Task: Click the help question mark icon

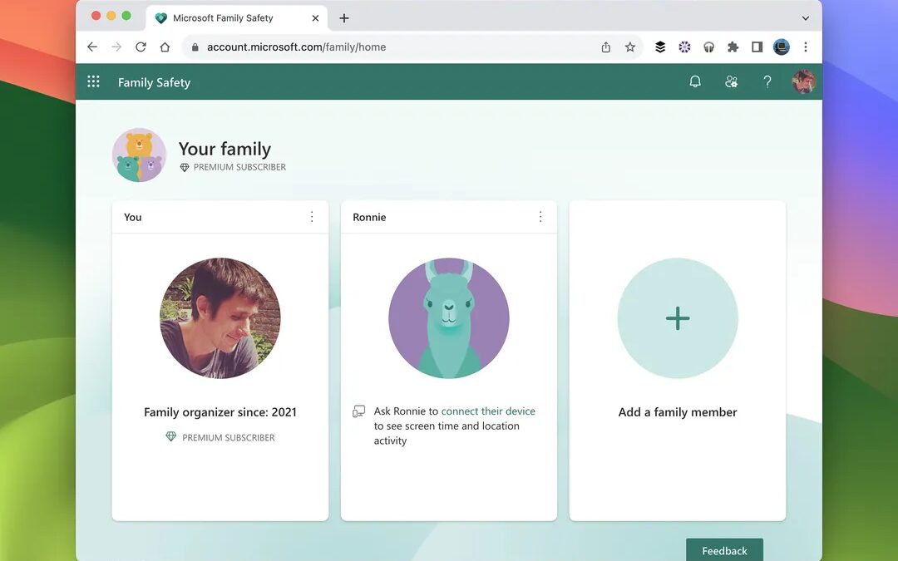Action: tap(767, 81)
